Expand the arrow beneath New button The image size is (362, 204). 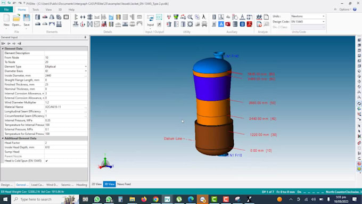[x=6, y=29]
